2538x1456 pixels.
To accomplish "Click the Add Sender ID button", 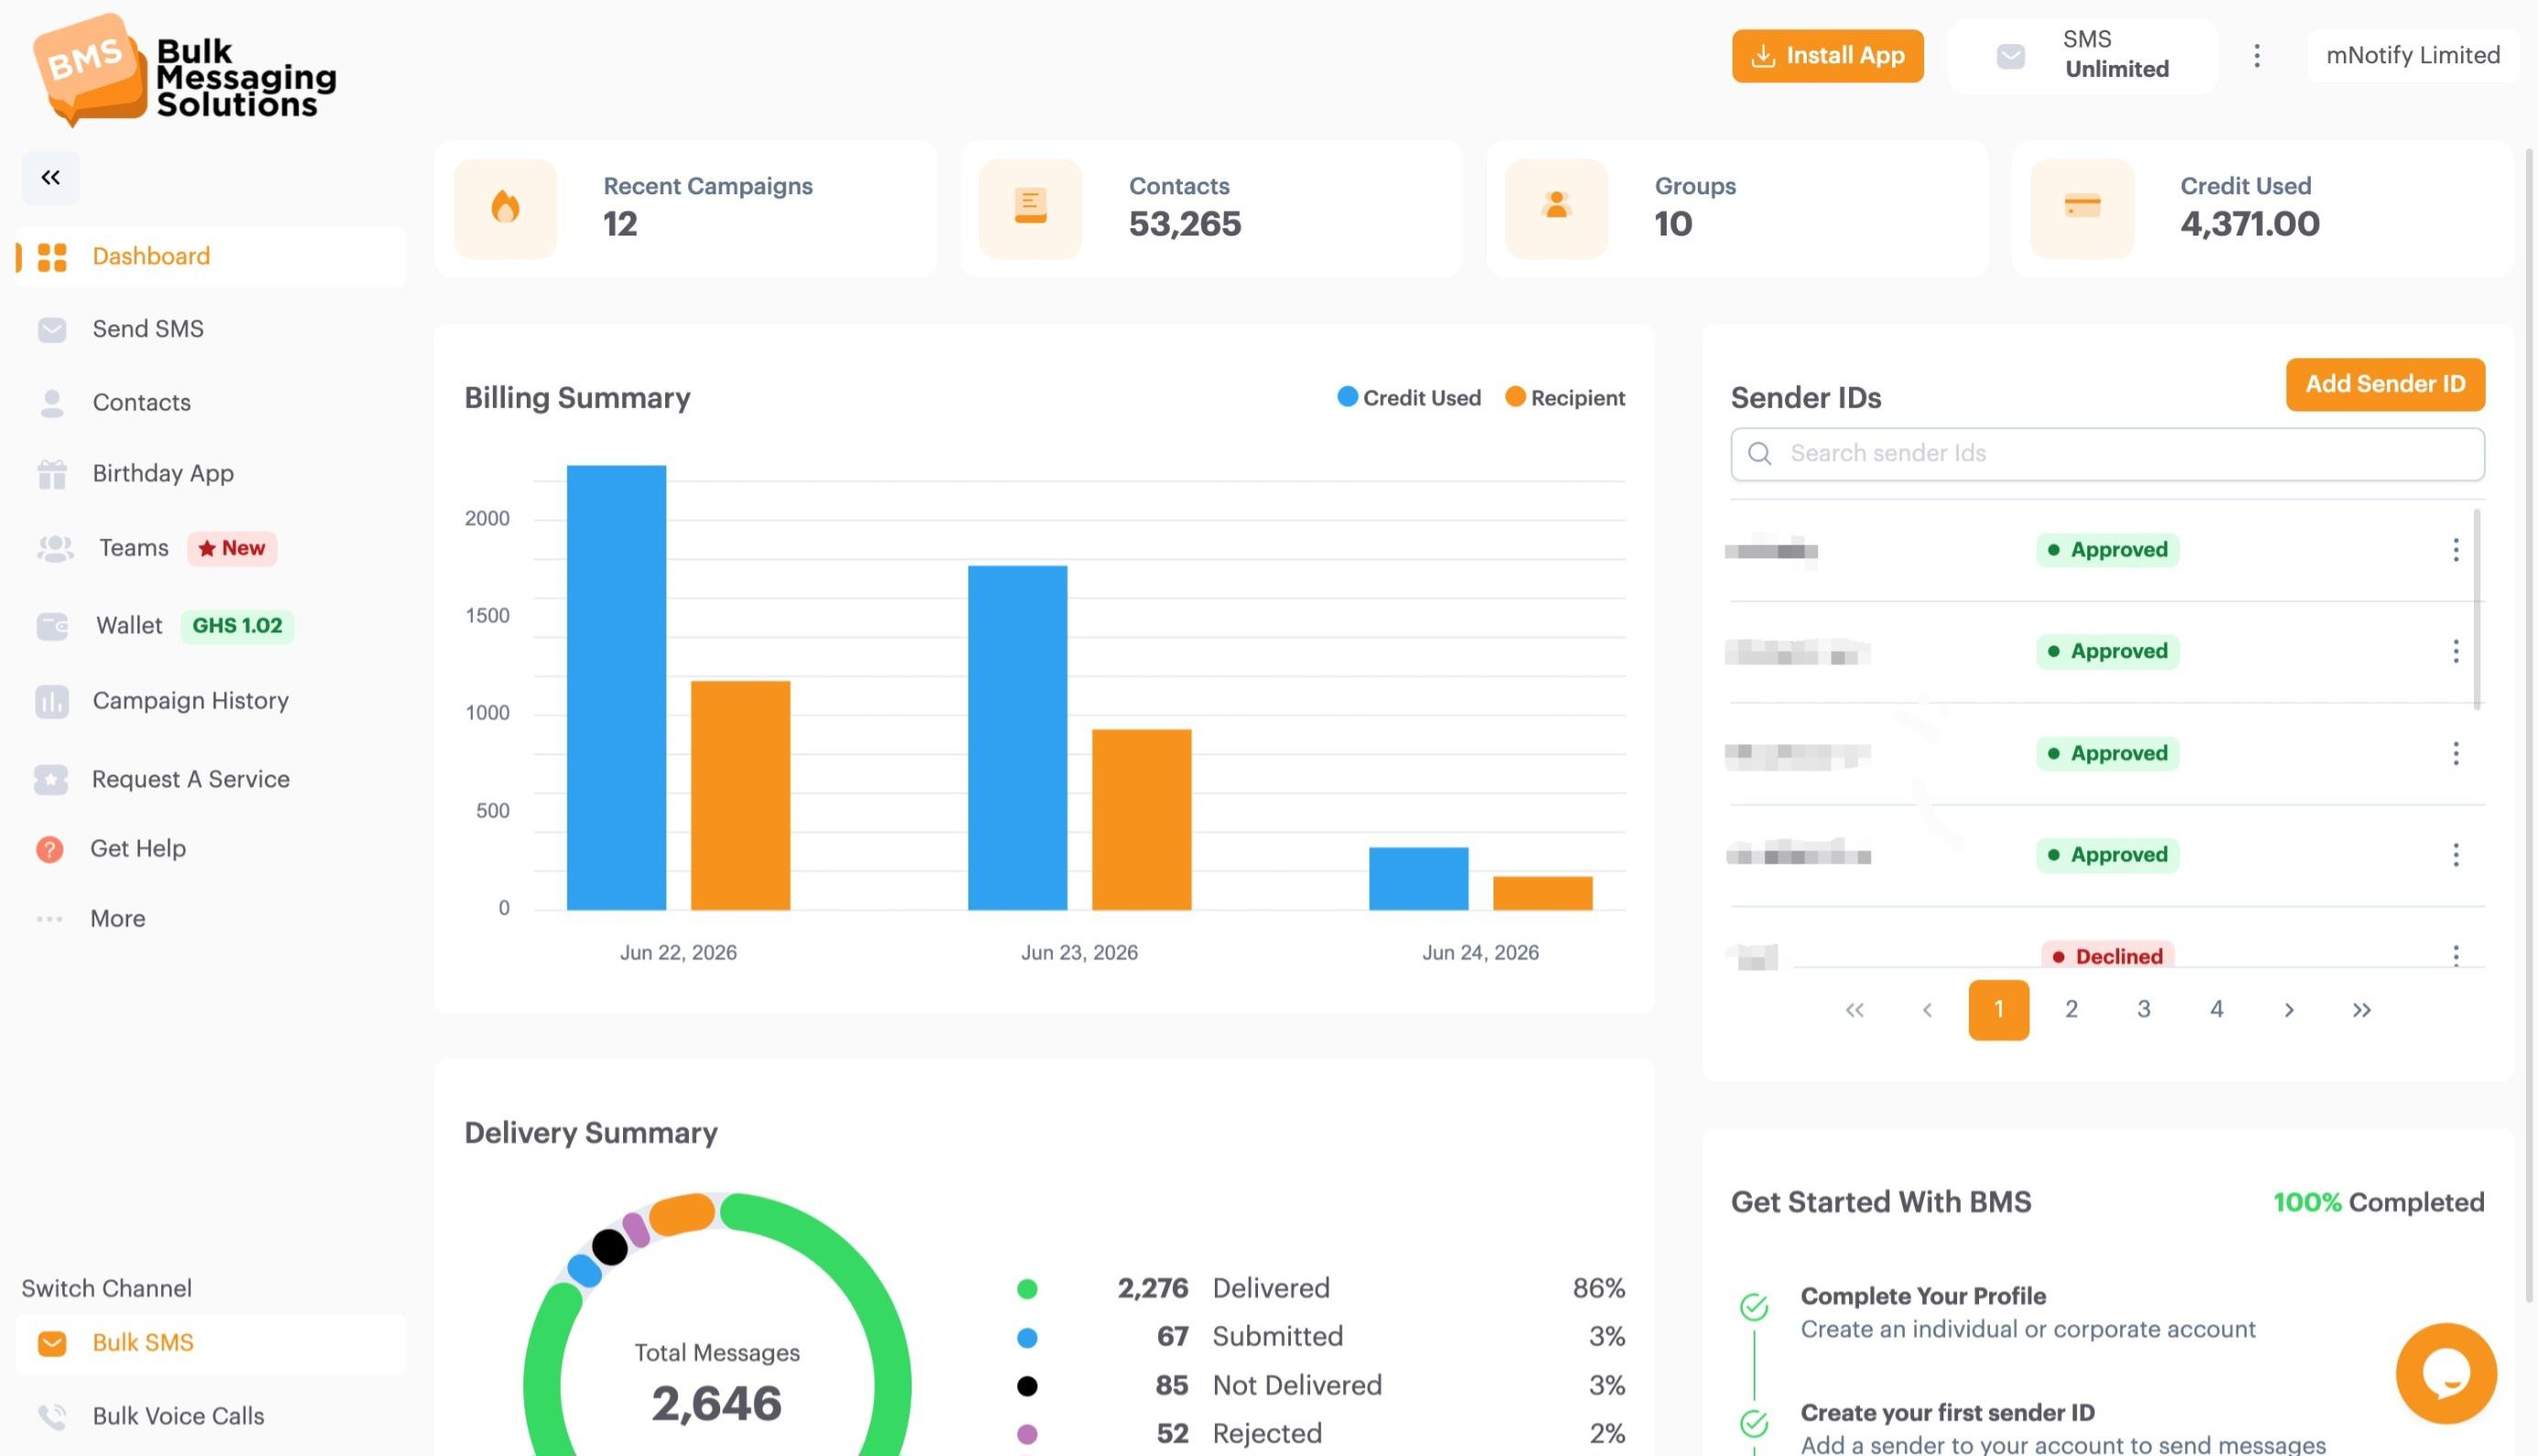I will pyautogui.click(x=2385, y=385).
